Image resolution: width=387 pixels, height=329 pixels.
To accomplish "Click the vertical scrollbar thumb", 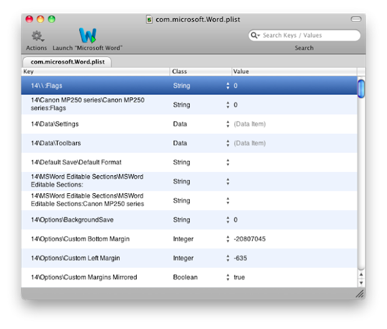I will (361, 89).
